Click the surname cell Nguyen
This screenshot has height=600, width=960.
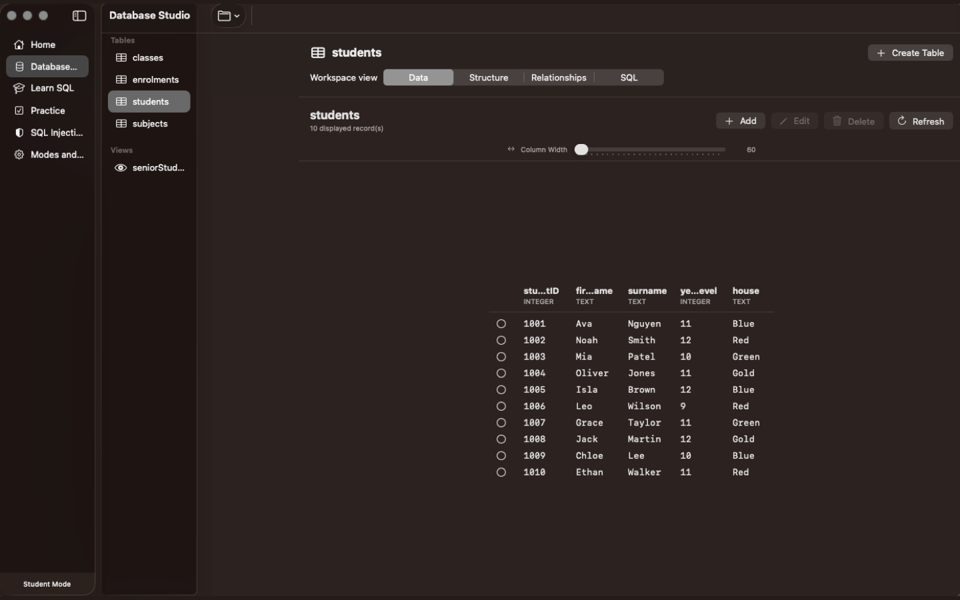coord(644,324)
